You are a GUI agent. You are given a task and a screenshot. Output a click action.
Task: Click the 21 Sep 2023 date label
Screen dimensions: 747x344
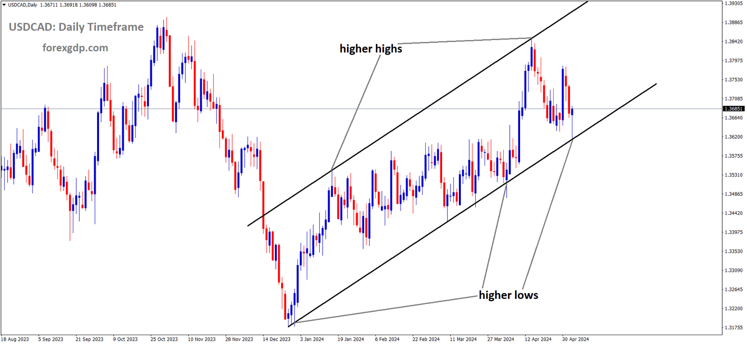pyautogui.click(x=90, y=339)
